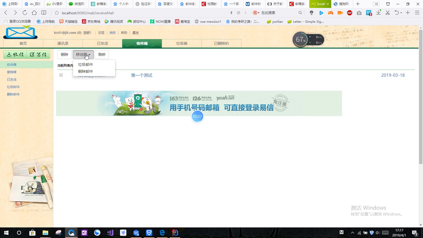The image size is (423, 238).
Task: Switch to the 垃圾箱 tab
Action: [x=182, y=43]
